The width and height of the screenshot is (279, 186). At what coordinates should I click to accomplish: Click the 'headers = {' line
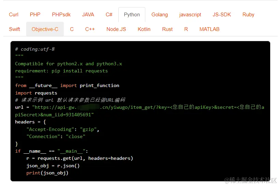(x=30, y=122)
